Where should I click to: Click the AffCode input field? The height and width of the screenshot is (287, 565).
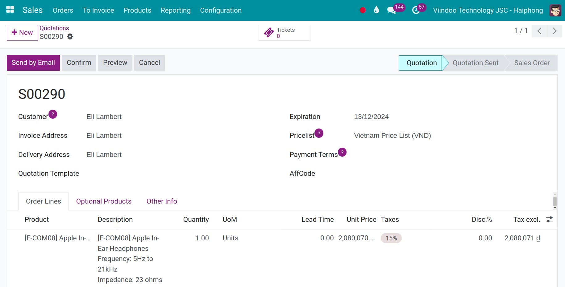pos(450,174)
